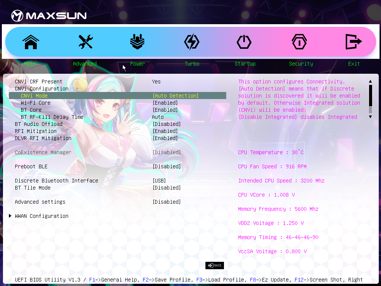Select the Advanced settings label

coord(40,202)
